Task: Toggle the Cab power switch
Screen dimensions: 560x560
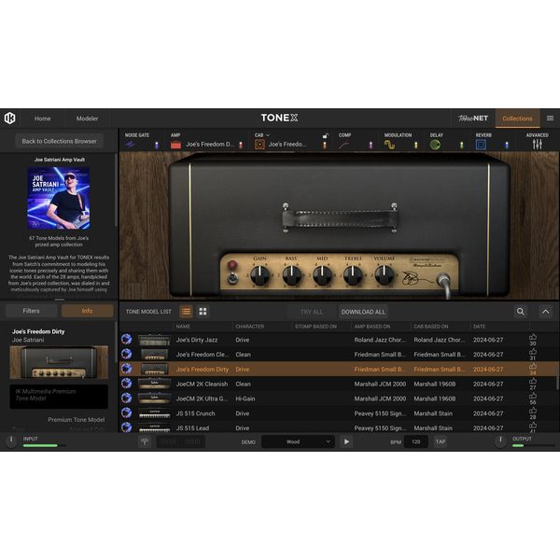Action: pos(325,145)
